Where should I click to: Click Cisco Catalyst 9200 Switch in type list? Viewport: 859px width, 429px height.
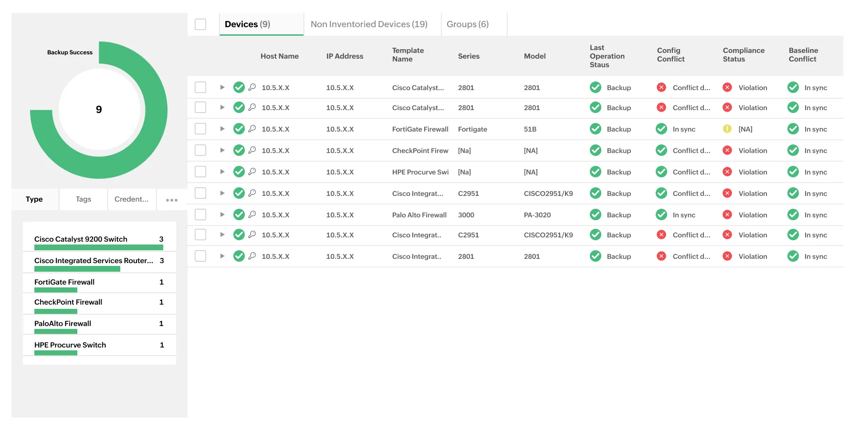(81, 239)
